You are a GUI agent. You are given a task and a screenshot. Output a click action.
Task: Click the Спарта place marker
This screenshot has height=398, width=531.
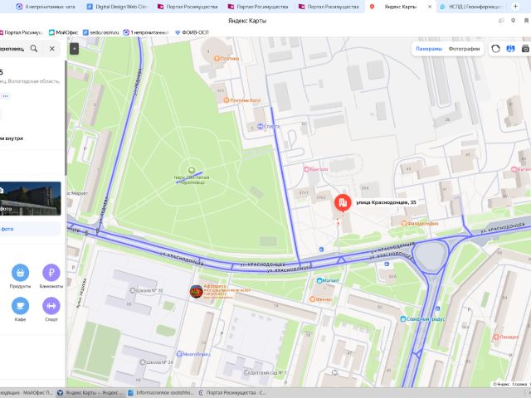[x=260, y=126]
